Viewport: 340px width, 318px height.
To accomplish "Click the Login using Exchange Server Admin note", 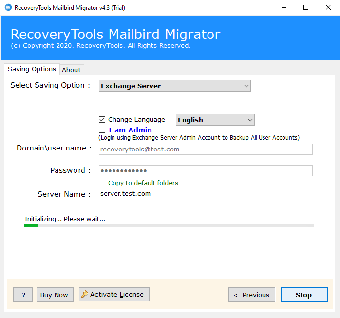I will click(199, 138).
